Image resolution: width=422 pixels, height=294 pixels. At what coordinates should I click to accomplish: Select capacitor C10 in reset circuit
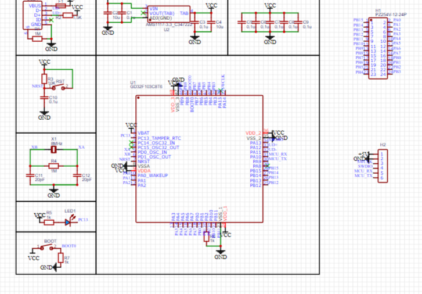[45, 98]
